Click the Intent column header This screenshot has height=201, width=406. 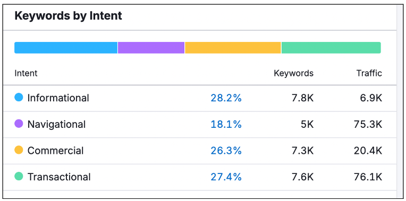(x=26, y=73)
